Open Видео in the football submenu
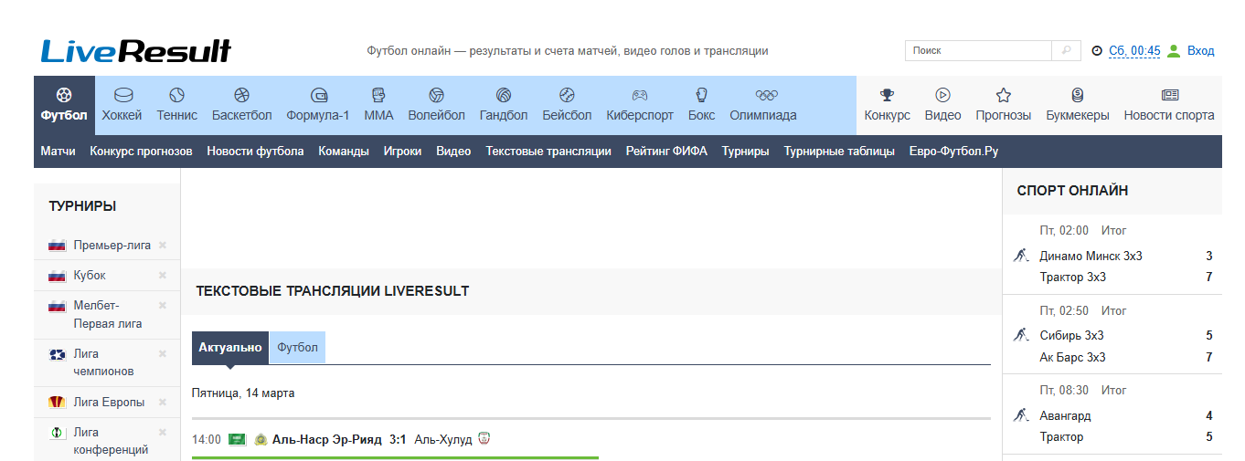Image resolution: width=1245 pixels, height=461 pixels. pyautogui.click(x=453, y=152)
